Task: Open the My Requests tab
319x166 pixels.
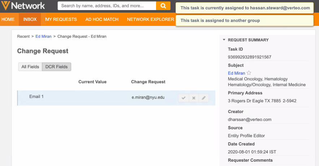Action: [61, 19]
